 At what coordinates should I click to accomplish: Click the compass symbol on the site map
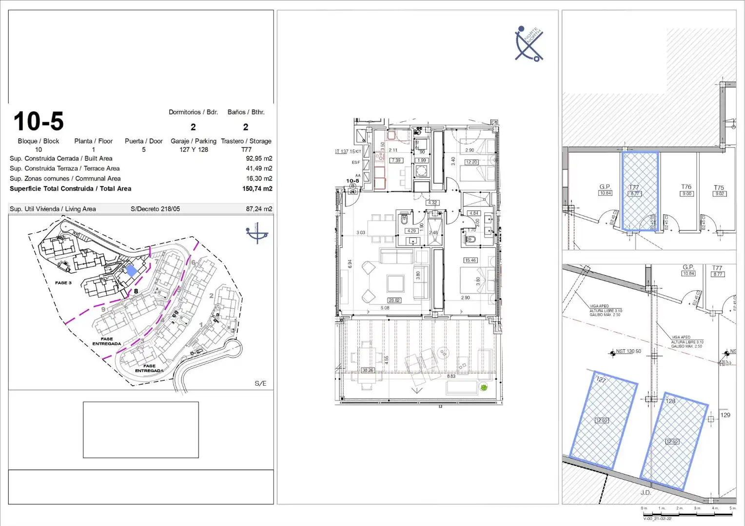tap(257, 234)
